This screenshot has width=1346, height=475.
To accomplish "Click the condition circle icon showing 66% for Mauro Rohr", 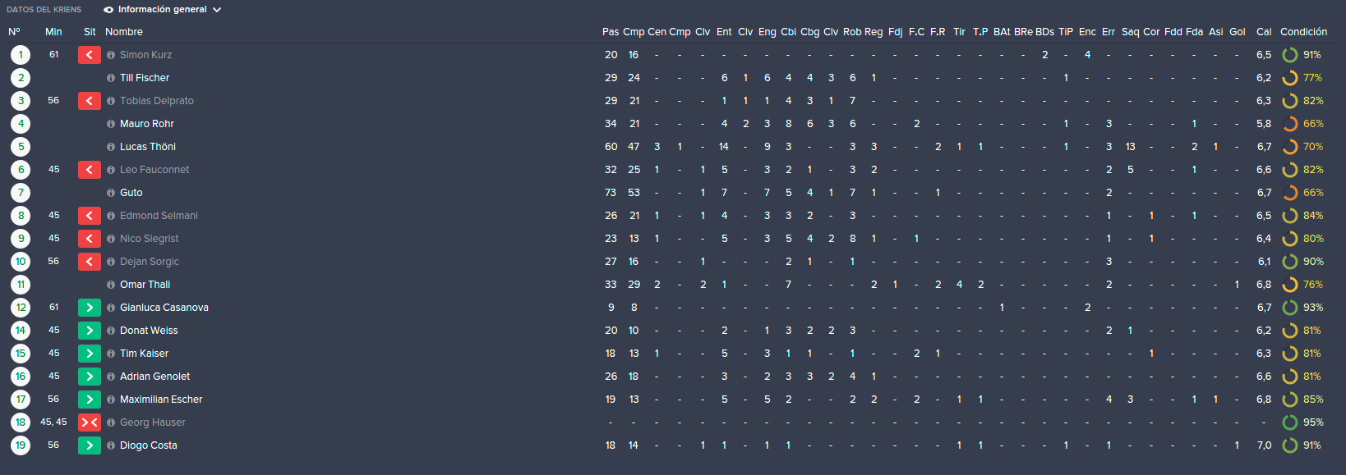I will coord(1290,124).
